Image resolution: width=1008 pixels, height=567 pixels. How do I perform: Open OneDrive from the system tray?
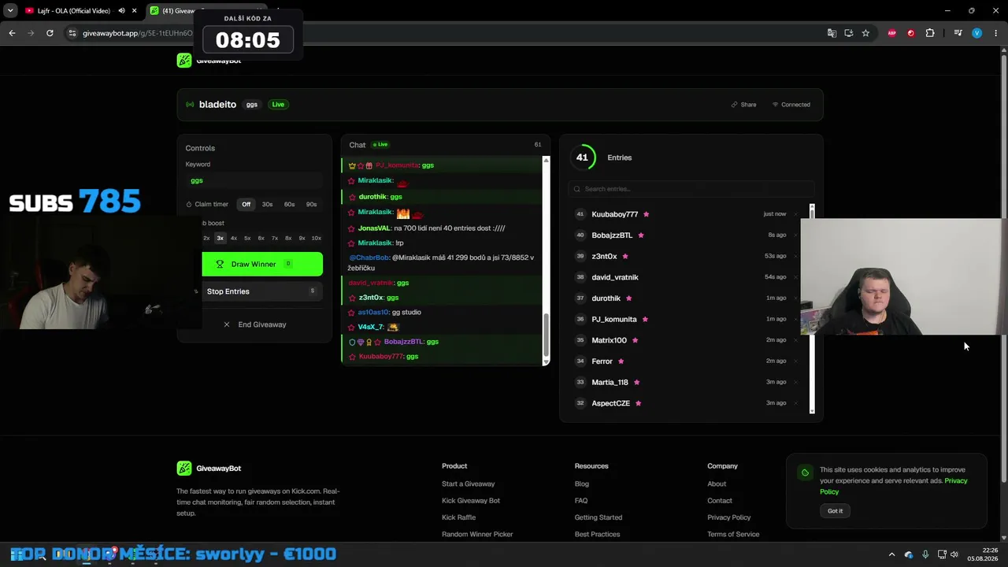pyautogui.click(x=909, y=555)
